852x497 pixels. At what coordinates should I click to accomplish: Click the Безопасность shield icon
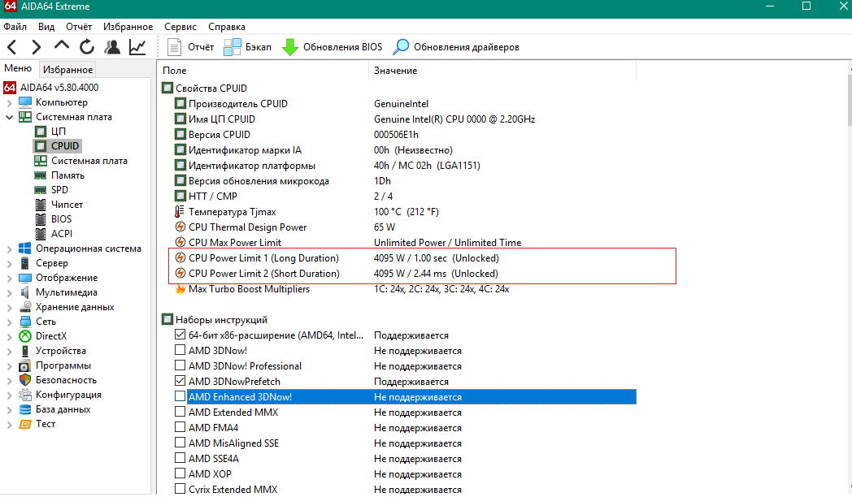(x=25, y=380)
